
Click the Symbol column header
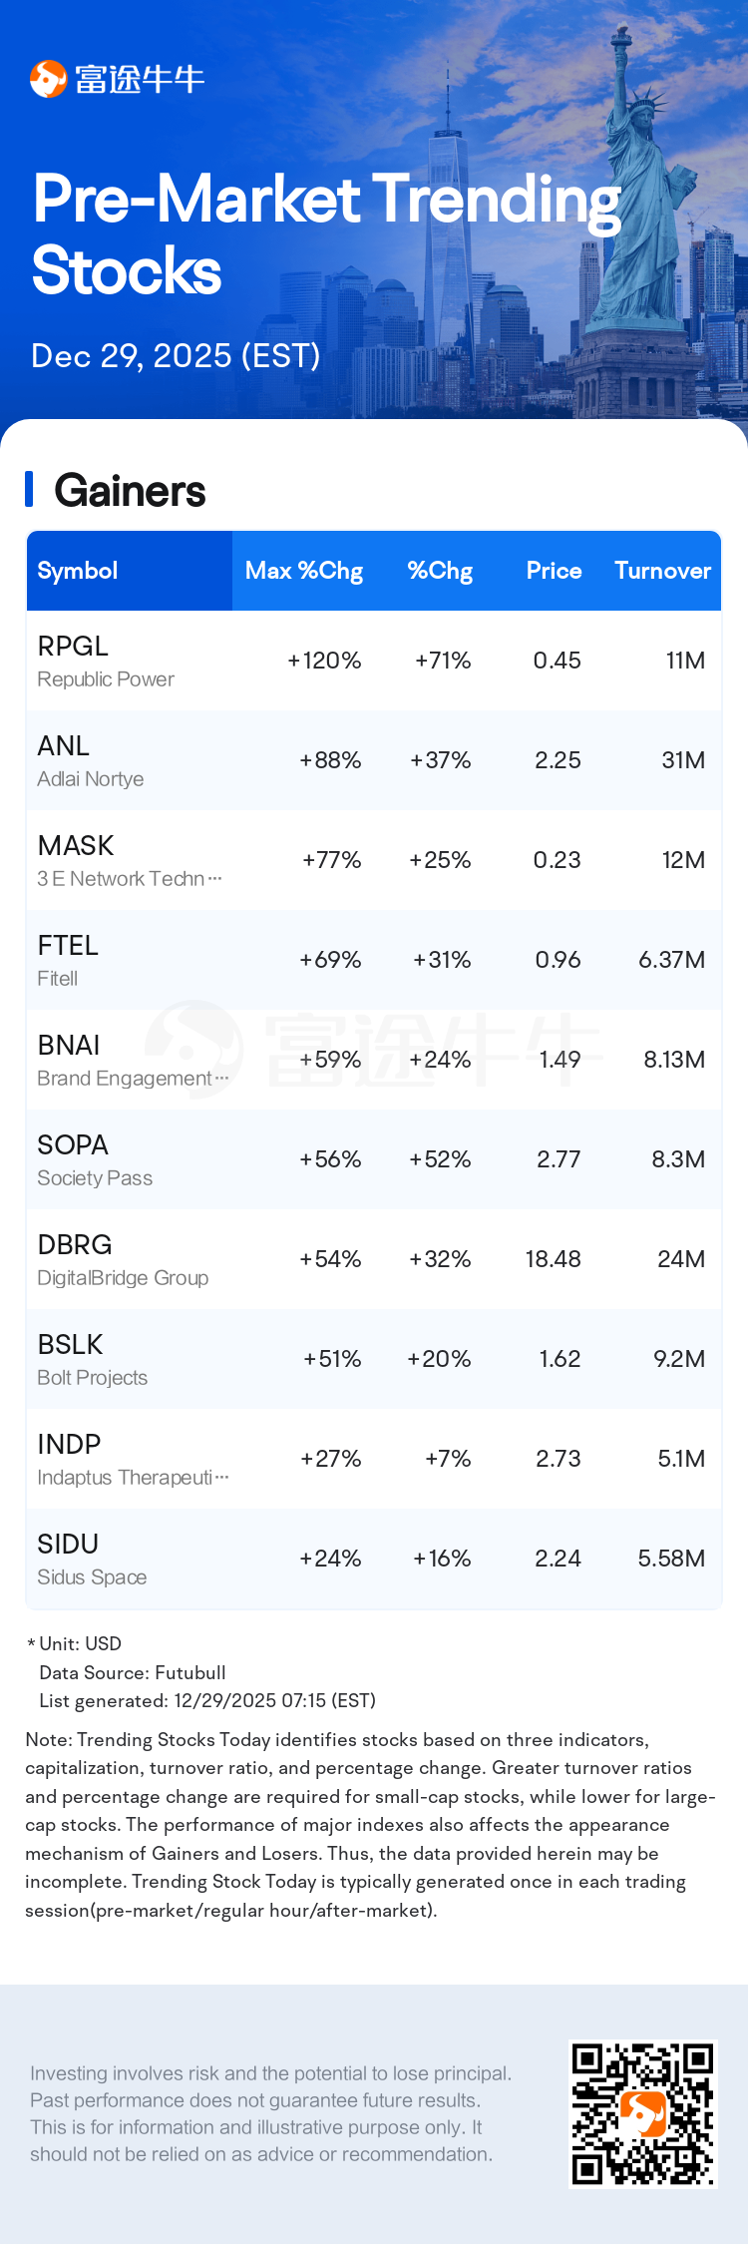[78, 571]
